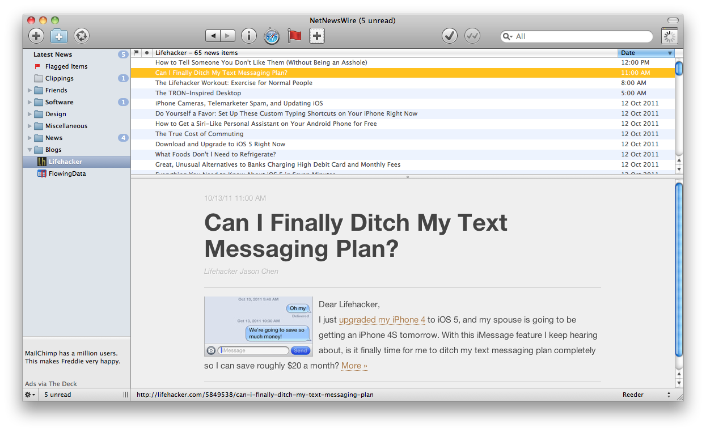Expand the Miscellaneous folder
This screenshot has height=432, width=706.
pyautogui.click(x=29, y=126)
